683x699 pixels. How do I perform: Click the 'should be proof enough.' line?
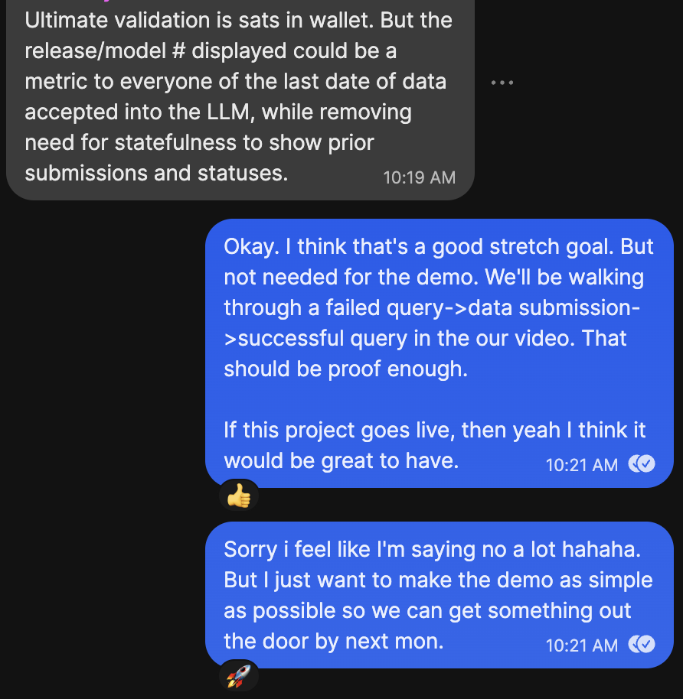point(346,369)
